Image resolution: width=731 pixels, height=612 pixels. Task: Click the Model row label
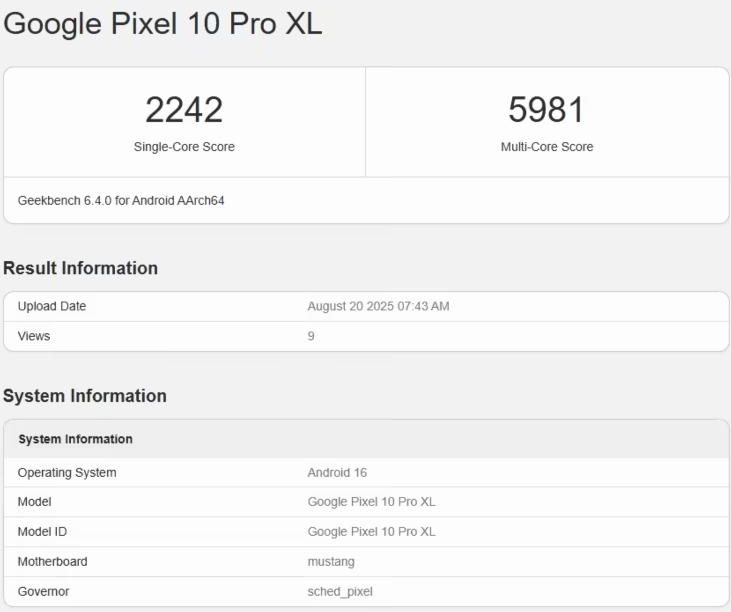(34, 501)
